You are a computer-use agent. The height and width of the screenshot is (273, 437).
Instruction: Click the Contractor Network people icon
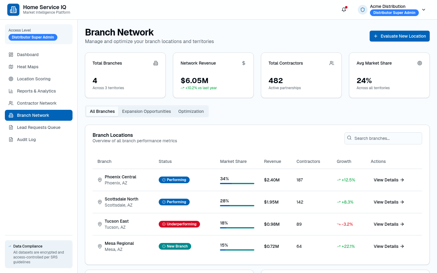[x=11, y=103]
